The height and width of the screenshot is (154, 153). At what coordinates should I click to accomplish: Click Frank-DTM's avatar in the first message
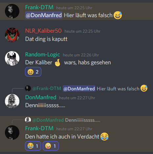click(x=12, y=11)
